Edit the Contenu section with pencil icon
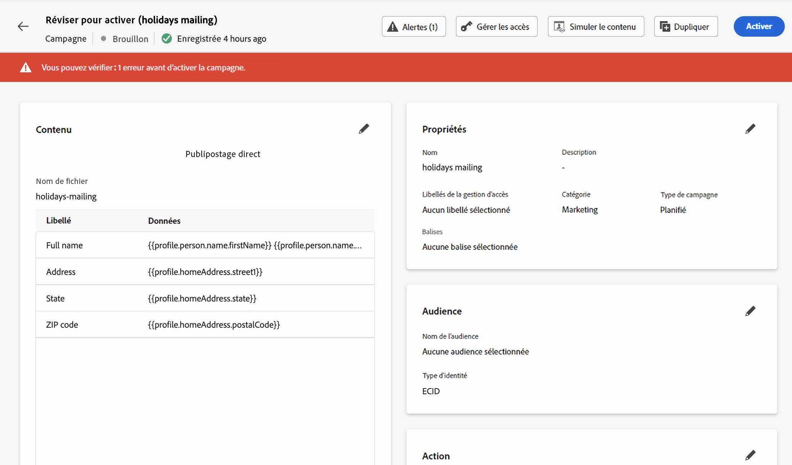The width and height of the screenshot is (792, 465). point(364,129)
